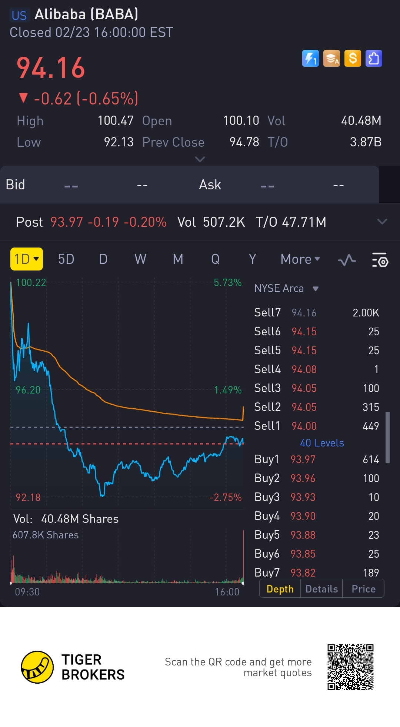Tap the QR code image
Viewport: 400px width, 727px height.
pos(350,667)
